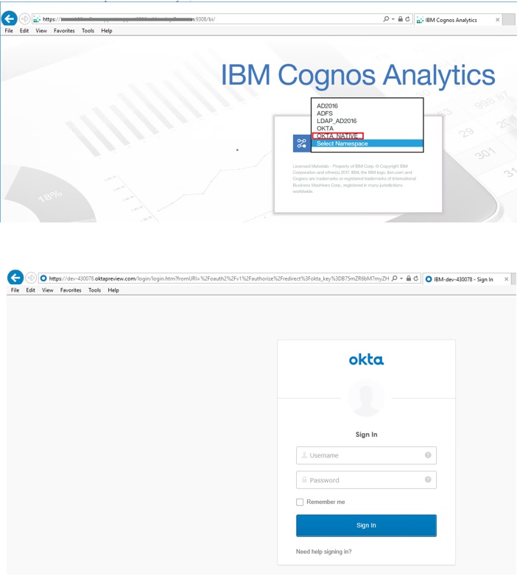
Task: Close the IBM Cognos Analytics tab
Action: [x=498, y=20]
